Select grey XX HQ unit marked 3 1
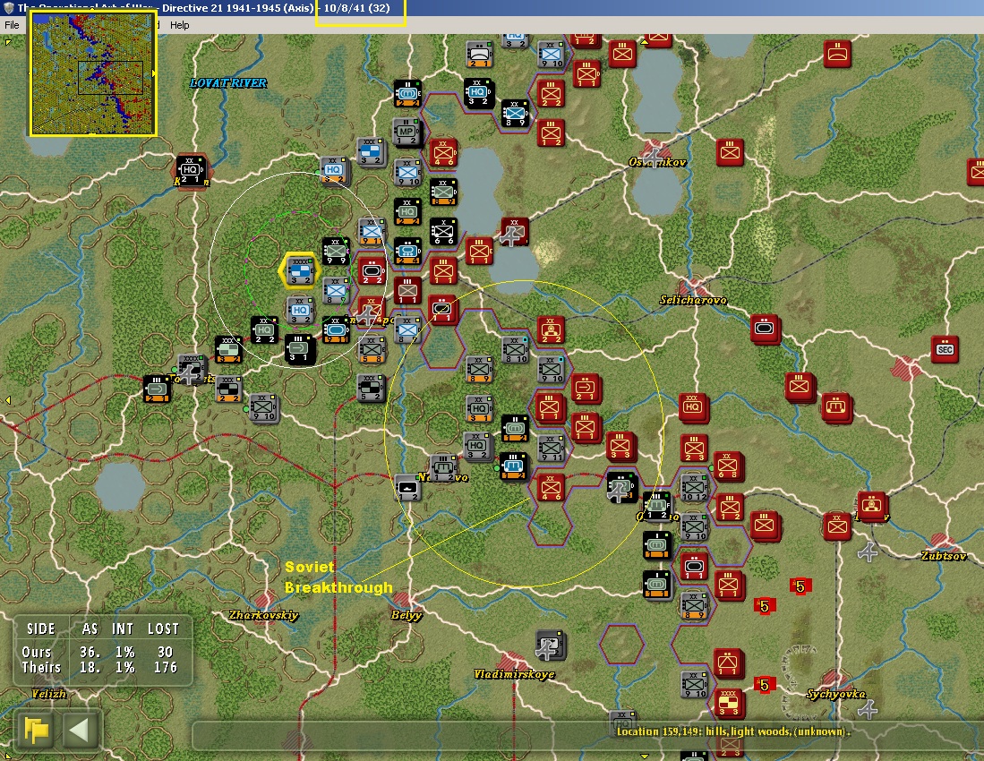This screenshot has width=984, height=761. pyautogui.click(x=479, y=409)
